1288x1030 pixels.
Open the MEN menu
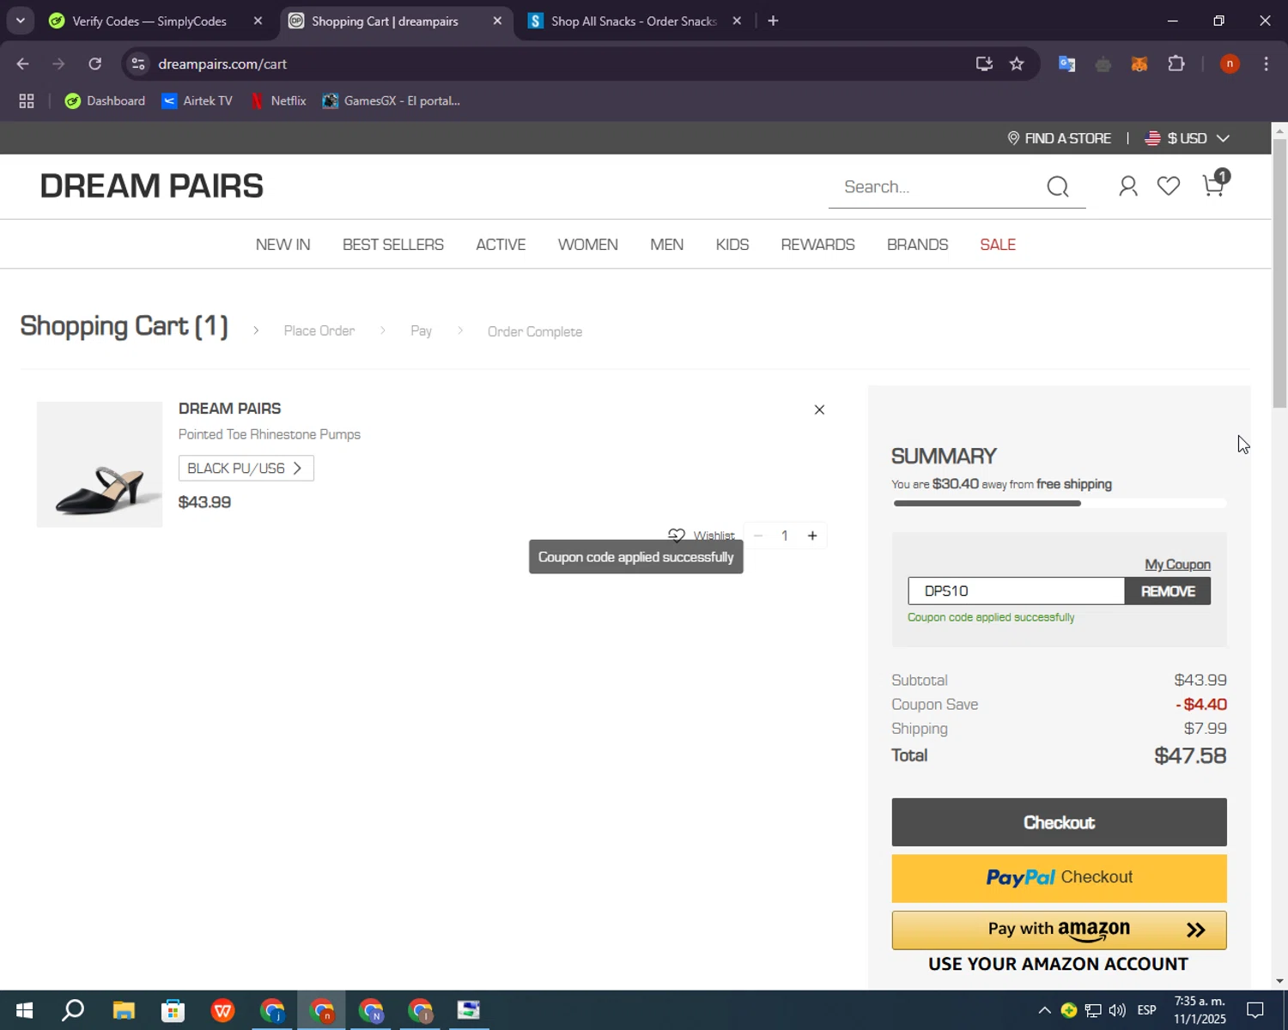(x=666, y=245)
